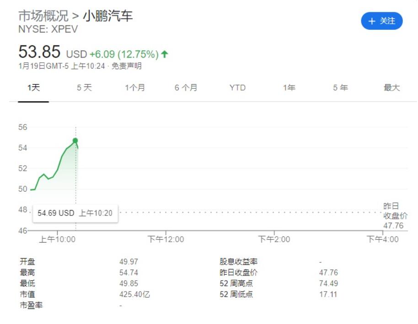Image resolution: width=418 pixels, height=324 pixels.
Task: Select the YTD range tab
Action: click(237, 87)
